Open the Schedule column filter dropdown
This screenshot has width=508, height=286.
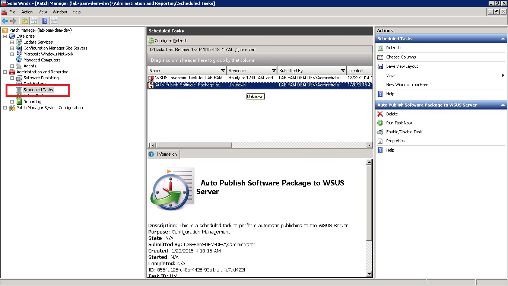pyautogui.click(x=274, y=71)
